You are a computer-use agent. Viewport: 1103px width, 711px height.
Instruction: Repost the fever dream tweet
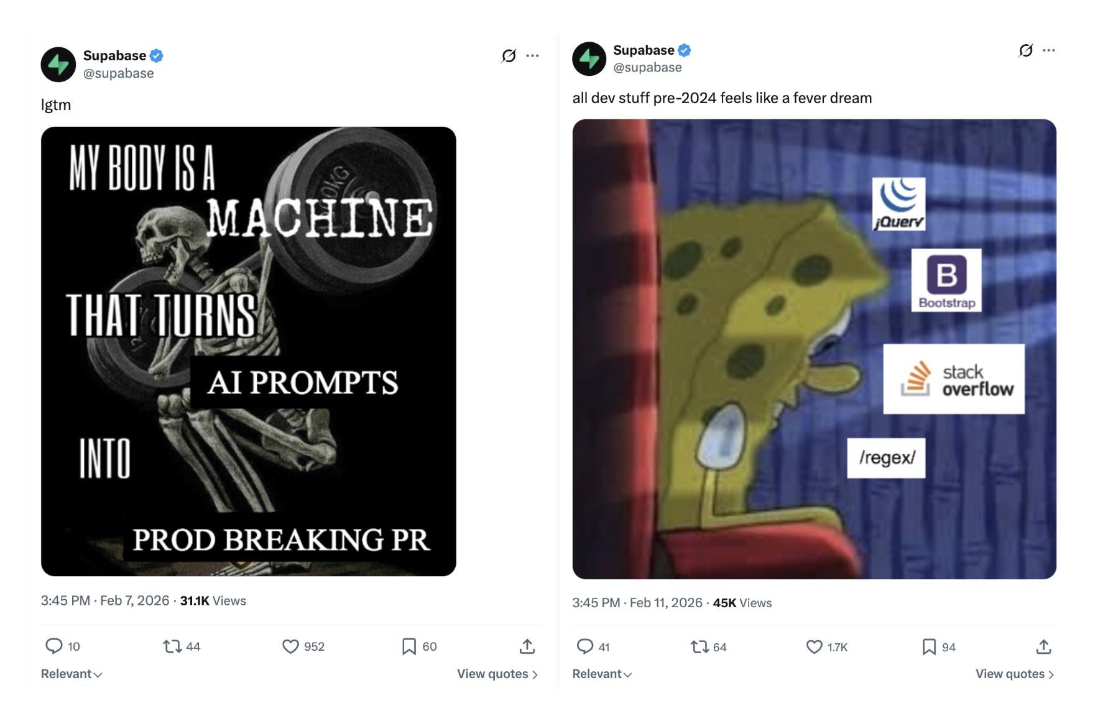click(699, 647)
